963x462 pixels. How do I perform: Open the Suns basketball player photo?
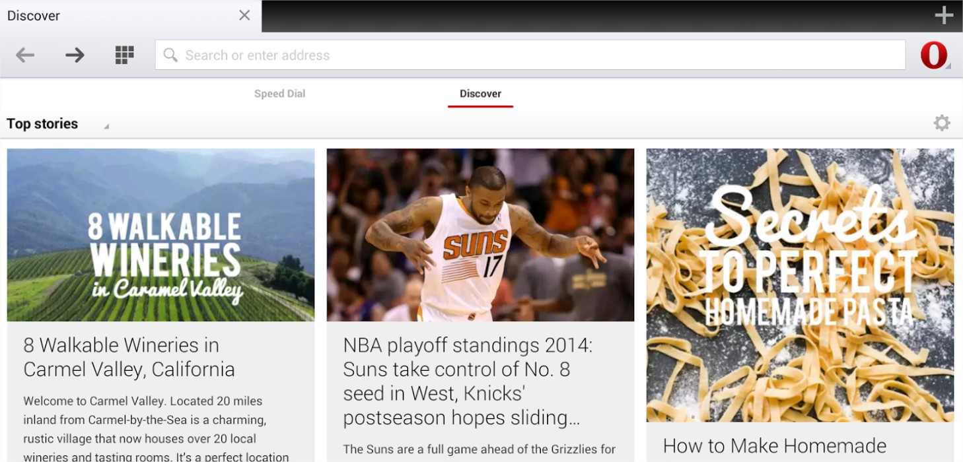point(480,235)
